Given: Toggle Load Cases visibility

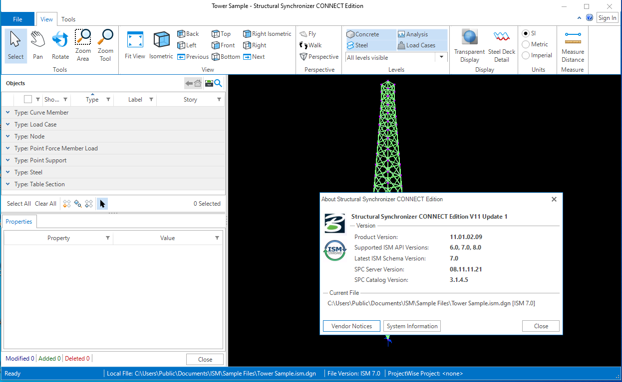Looking at the screenshot, I should pos(422,45).
